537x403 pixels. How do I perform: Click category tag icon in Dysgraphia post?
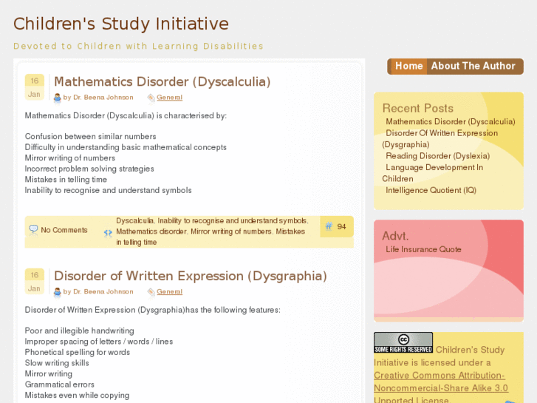[151, 292]
